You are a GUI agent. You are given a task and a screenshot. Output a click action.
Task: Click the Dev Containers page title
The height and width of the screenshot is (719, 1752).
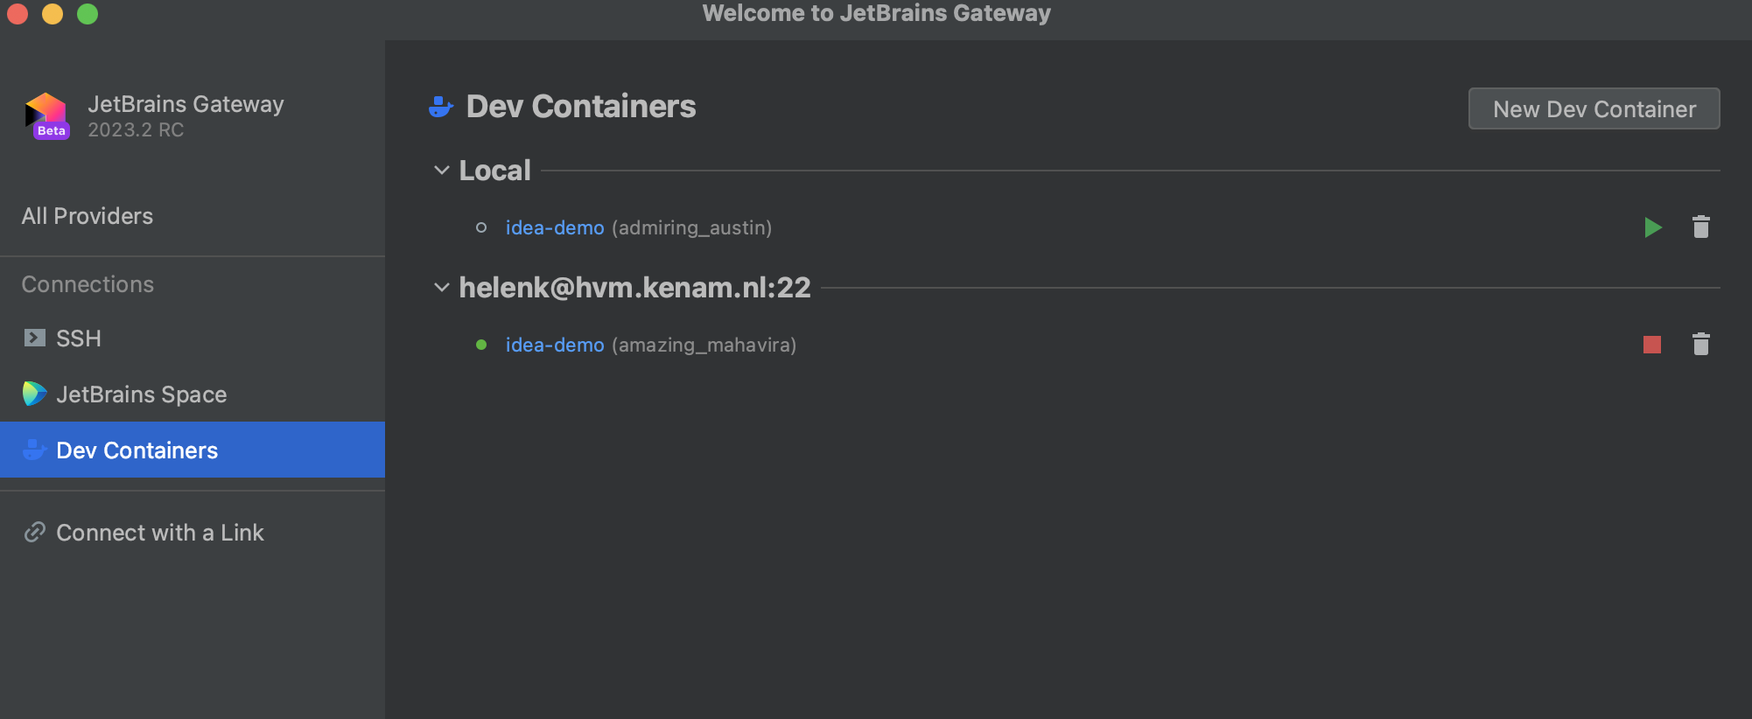(x=581, y=107)
